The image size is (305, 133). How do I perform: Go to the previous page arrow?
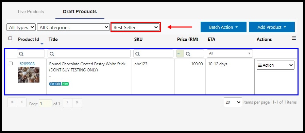22,103
